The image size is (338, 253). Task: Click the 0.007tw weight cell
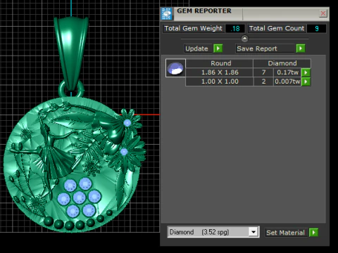[287, 82]
